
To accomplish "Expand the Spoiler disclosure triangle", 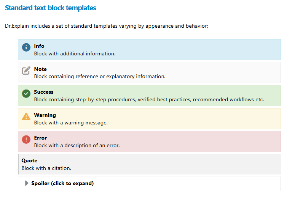I will (x=27, y=183).
